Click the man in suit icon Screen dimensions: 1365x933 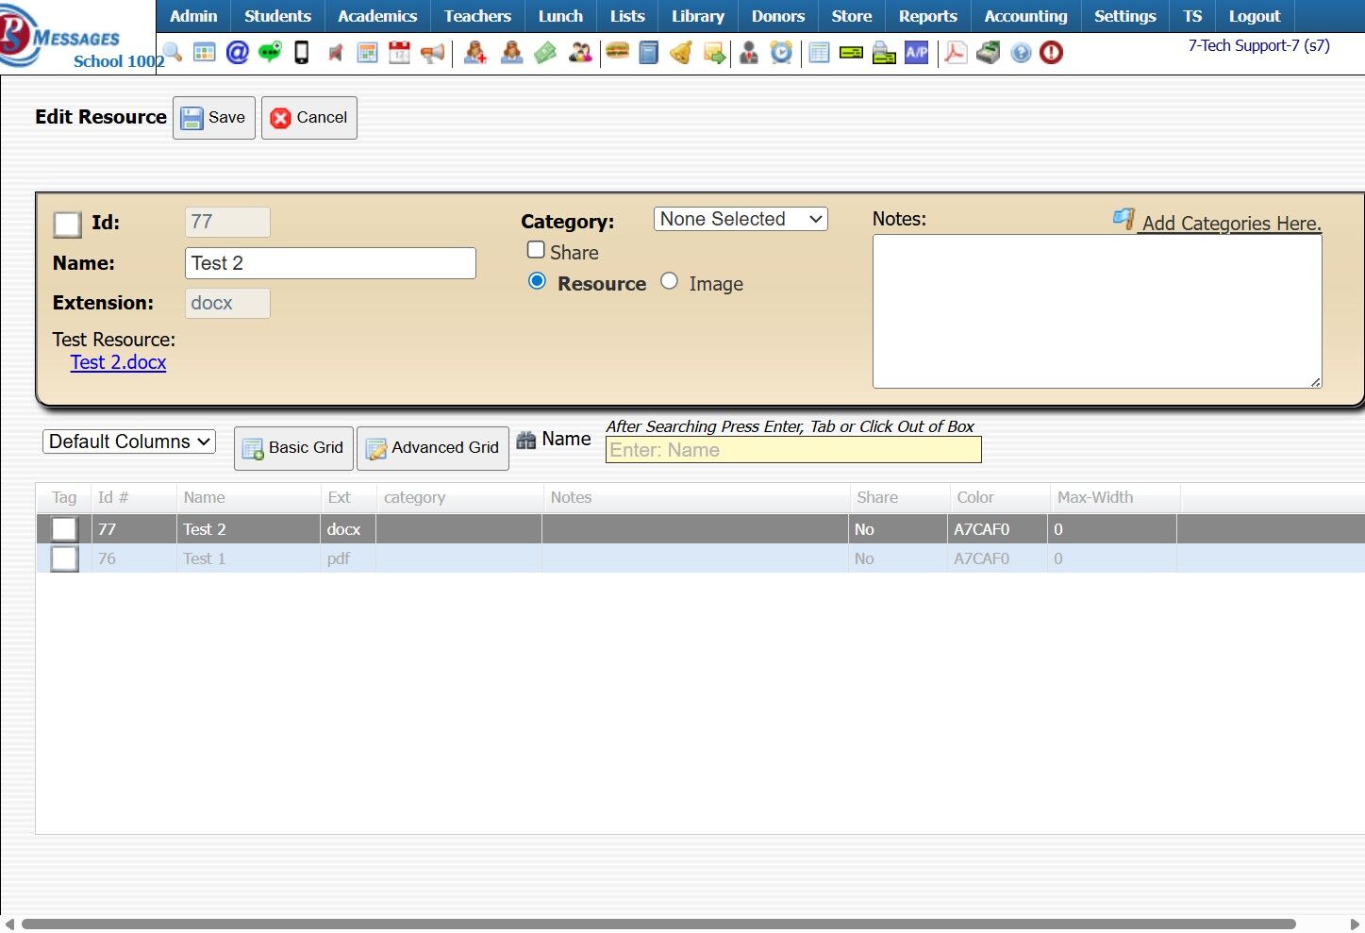coord(749,53)
